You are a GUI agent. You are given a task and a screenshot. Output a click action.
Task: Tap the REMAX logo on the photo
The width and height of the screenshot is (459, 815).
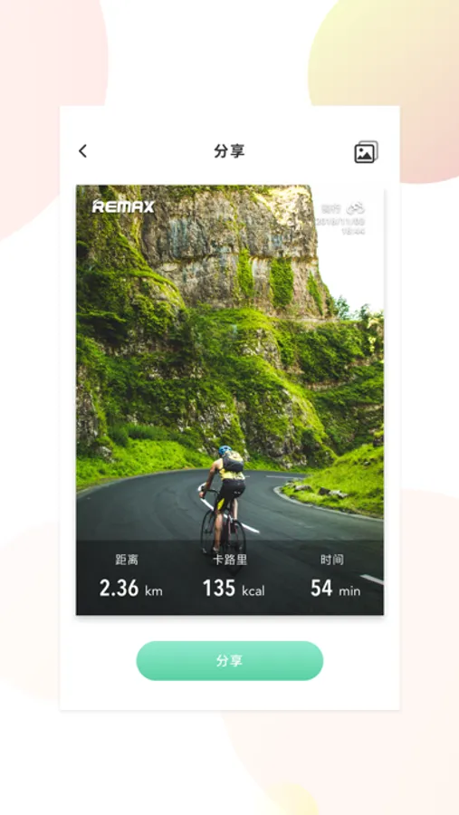(123, 206)
